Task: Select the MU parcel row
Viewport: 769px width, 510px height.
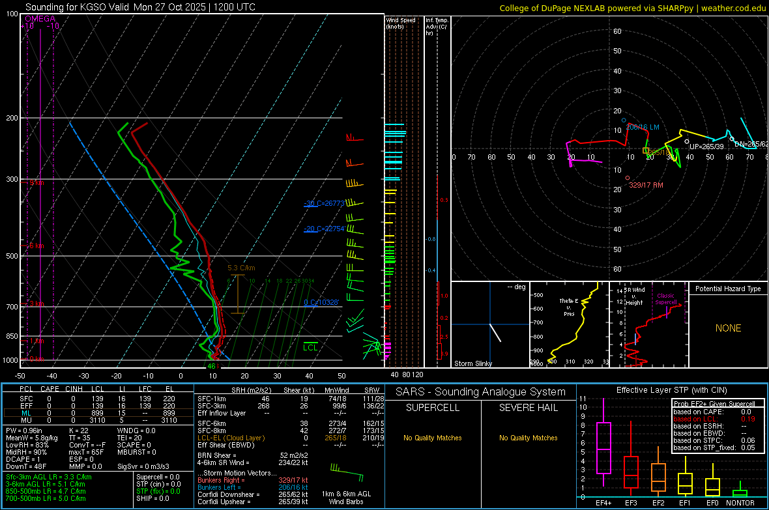Action: pos(98,419)
